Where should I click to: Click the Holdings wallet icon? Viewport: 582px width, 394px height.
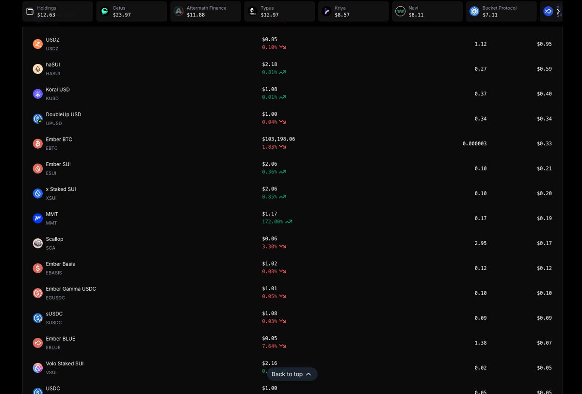click(30, 11)
